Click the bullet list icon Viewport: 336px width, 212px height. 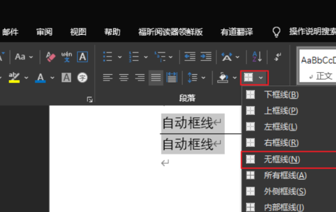tap(107, 57)
